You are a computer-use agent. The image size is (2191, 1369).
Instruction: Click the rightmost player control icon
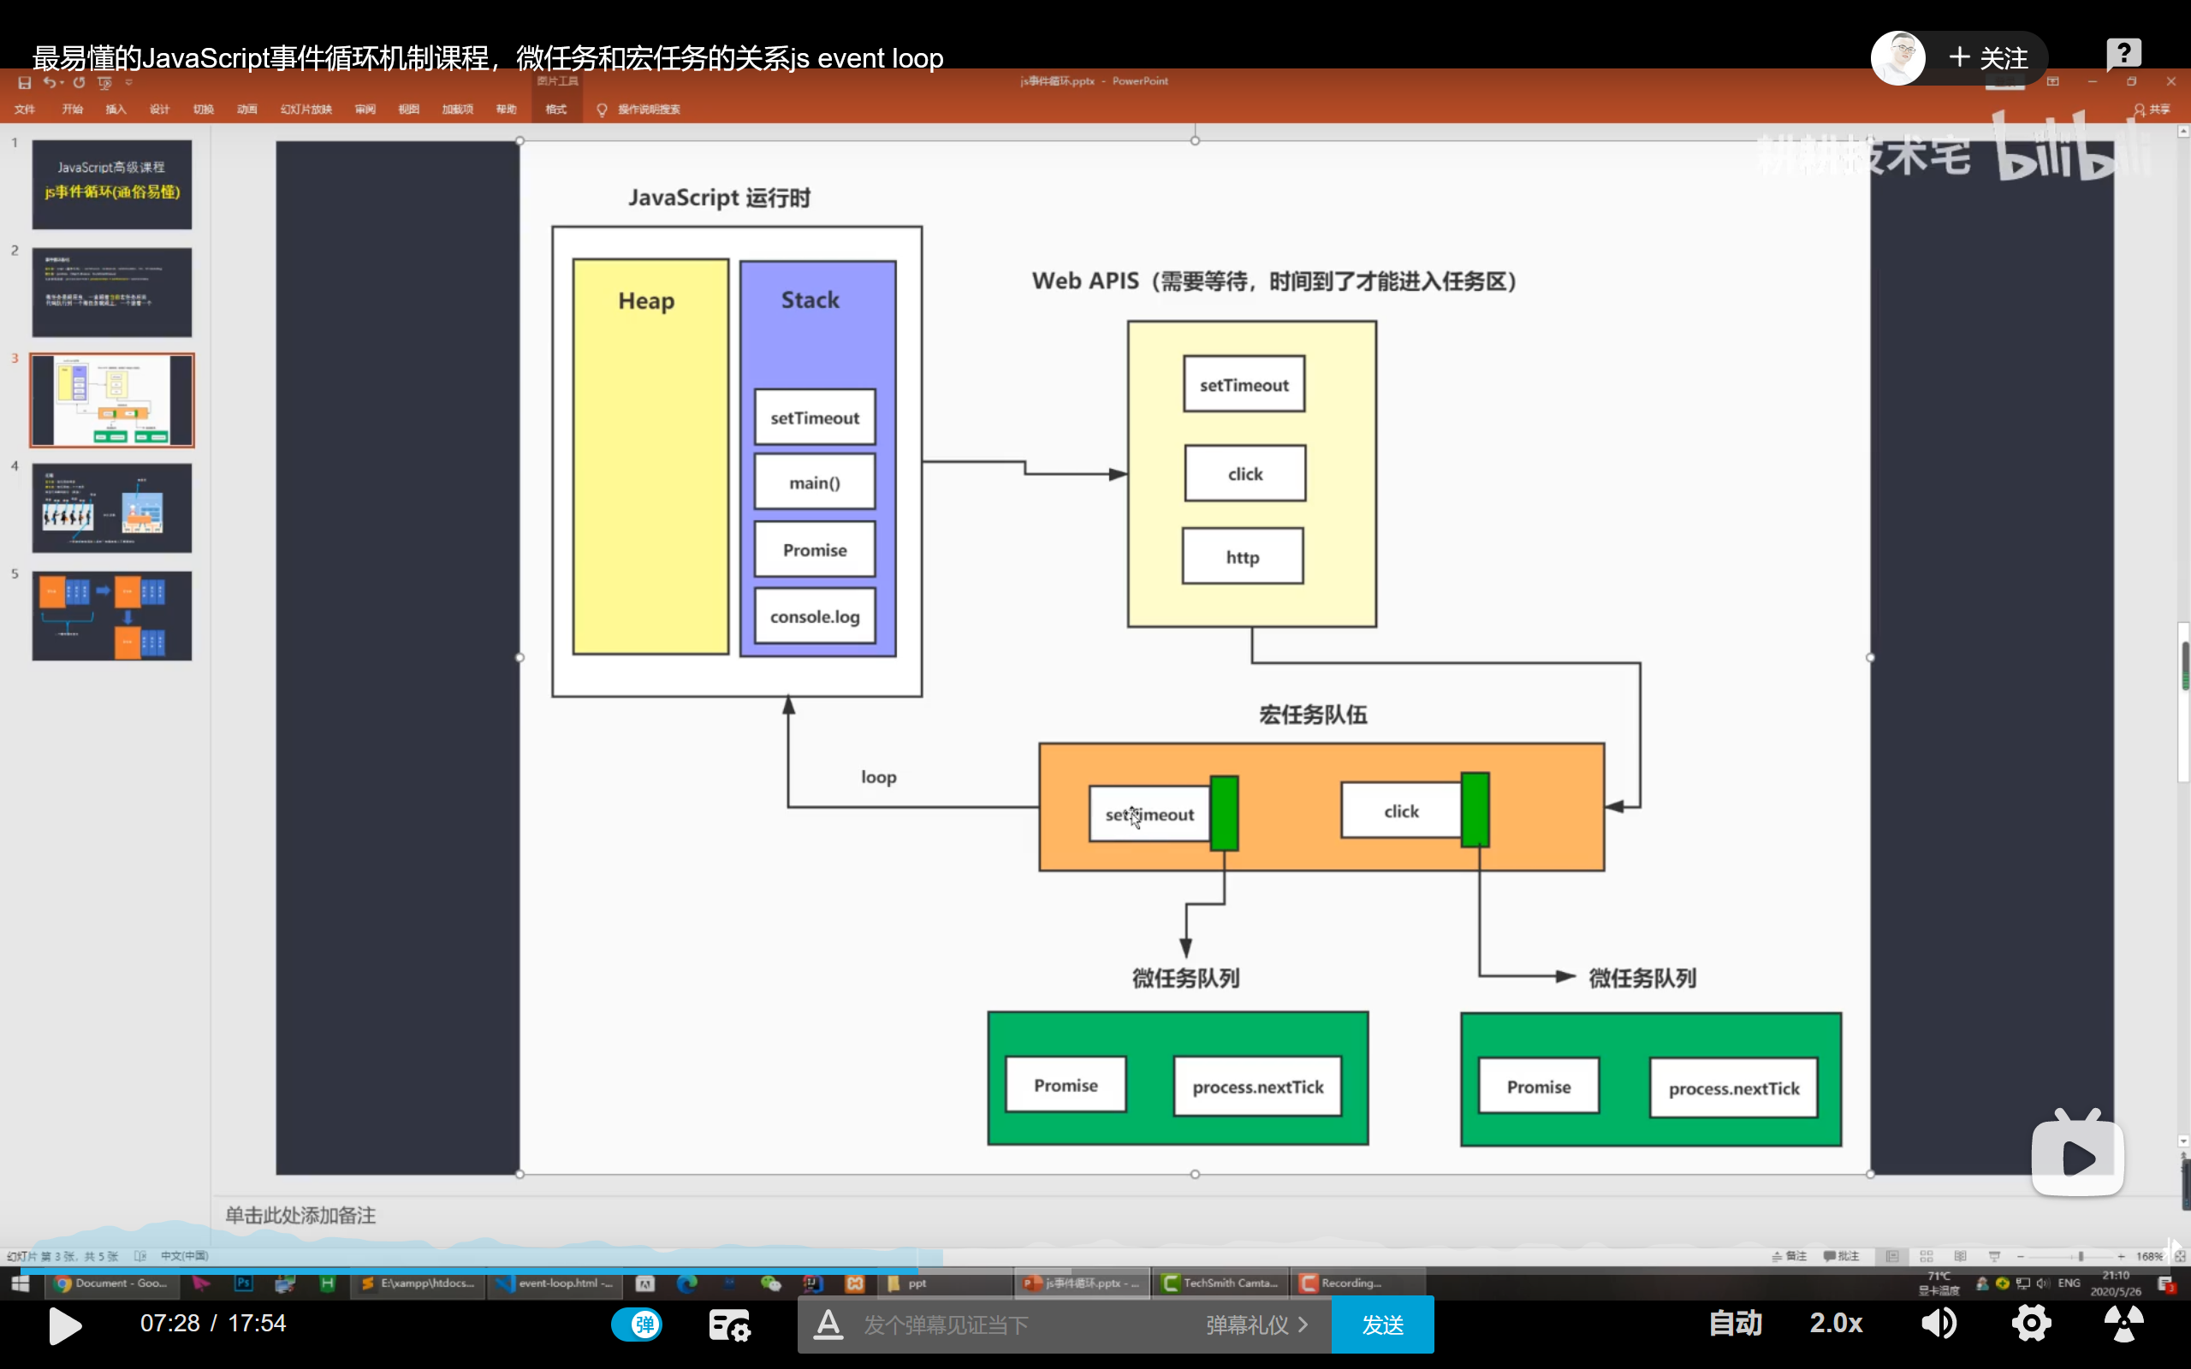coord(2123,1324)
